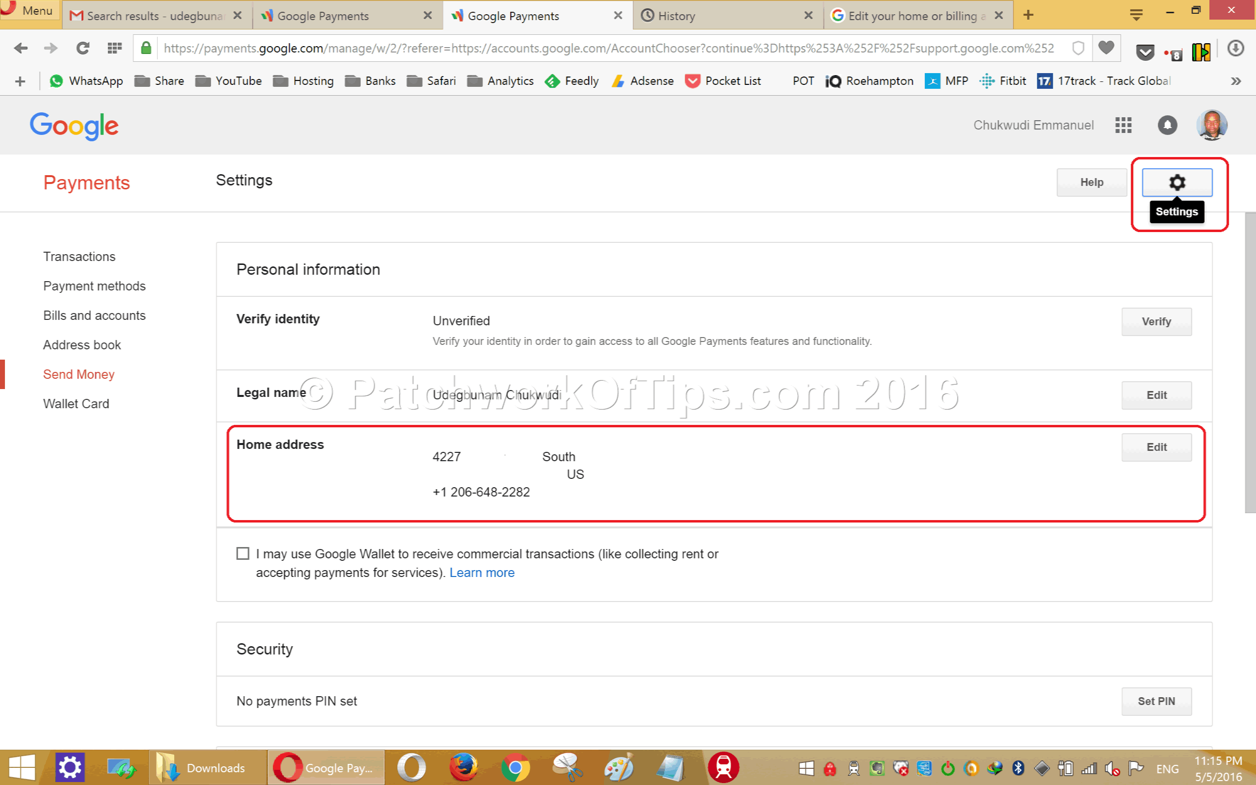Open Firefox from the taskbar
Image resolution: width=1256 pixels, height=785 pixels.
[x=463, y=768]
